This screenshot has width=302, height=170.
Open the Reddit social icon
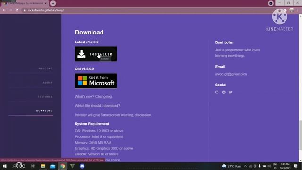224,92
